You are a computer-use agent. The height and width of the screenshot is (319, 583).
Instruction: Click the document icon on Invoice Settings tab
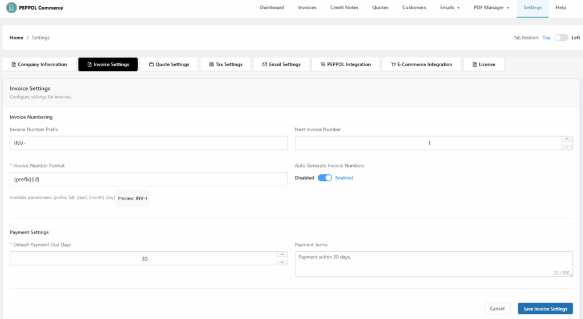(89, 64)
